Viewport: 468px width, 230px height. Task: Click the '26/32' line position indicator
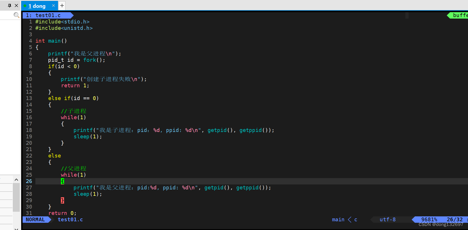click(455, 220)
